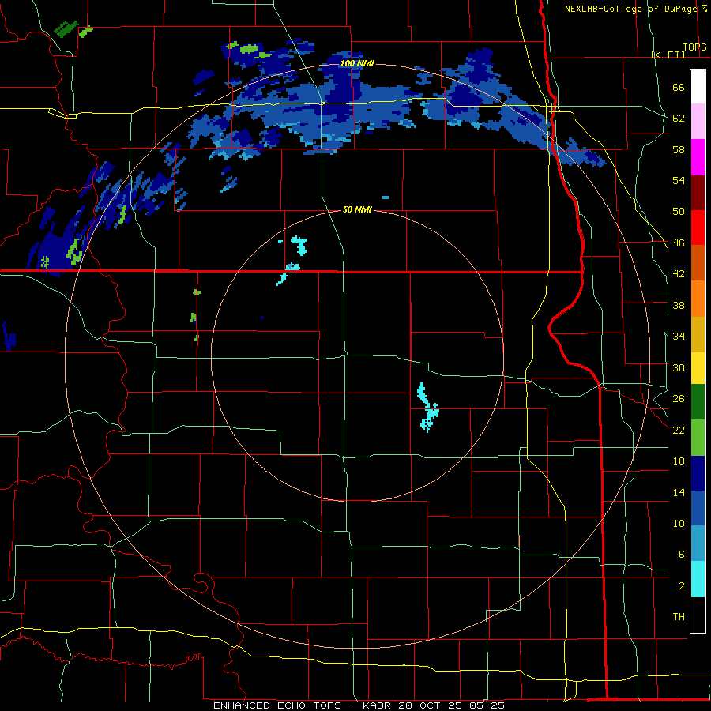Click the "KABR" radar site identifier
Viewport: 711px width, 711px height.
pos(378,705)
